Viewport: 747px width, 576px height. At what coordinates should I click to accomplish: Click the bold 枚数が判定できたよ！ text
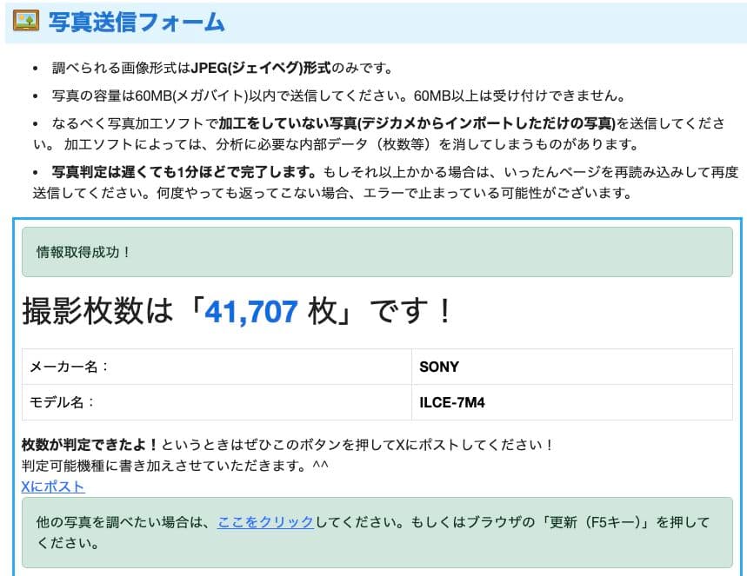click(x=90, y=445)
